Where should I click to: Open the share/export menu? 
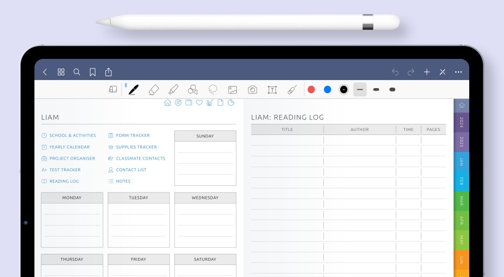point(109,72)
